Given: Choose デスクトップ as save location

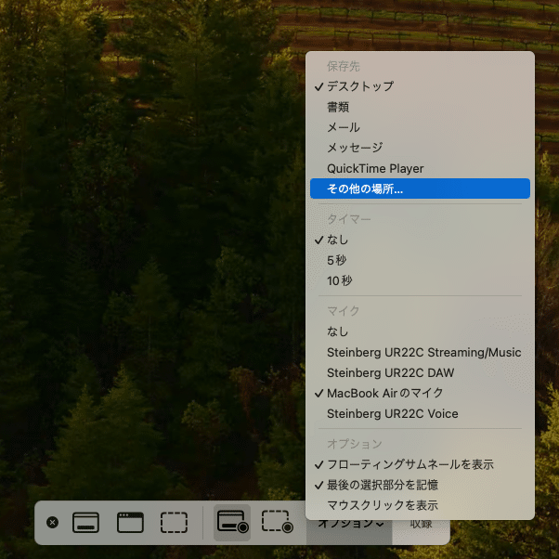Looking at the screenshot, I should click(420, 86).
